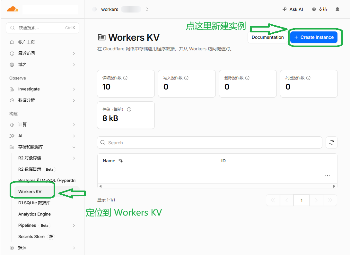Viewport: 350px width, 255px height.
Task: Expand the Pipelines submenu chevron
Action: tap(74, 225)
